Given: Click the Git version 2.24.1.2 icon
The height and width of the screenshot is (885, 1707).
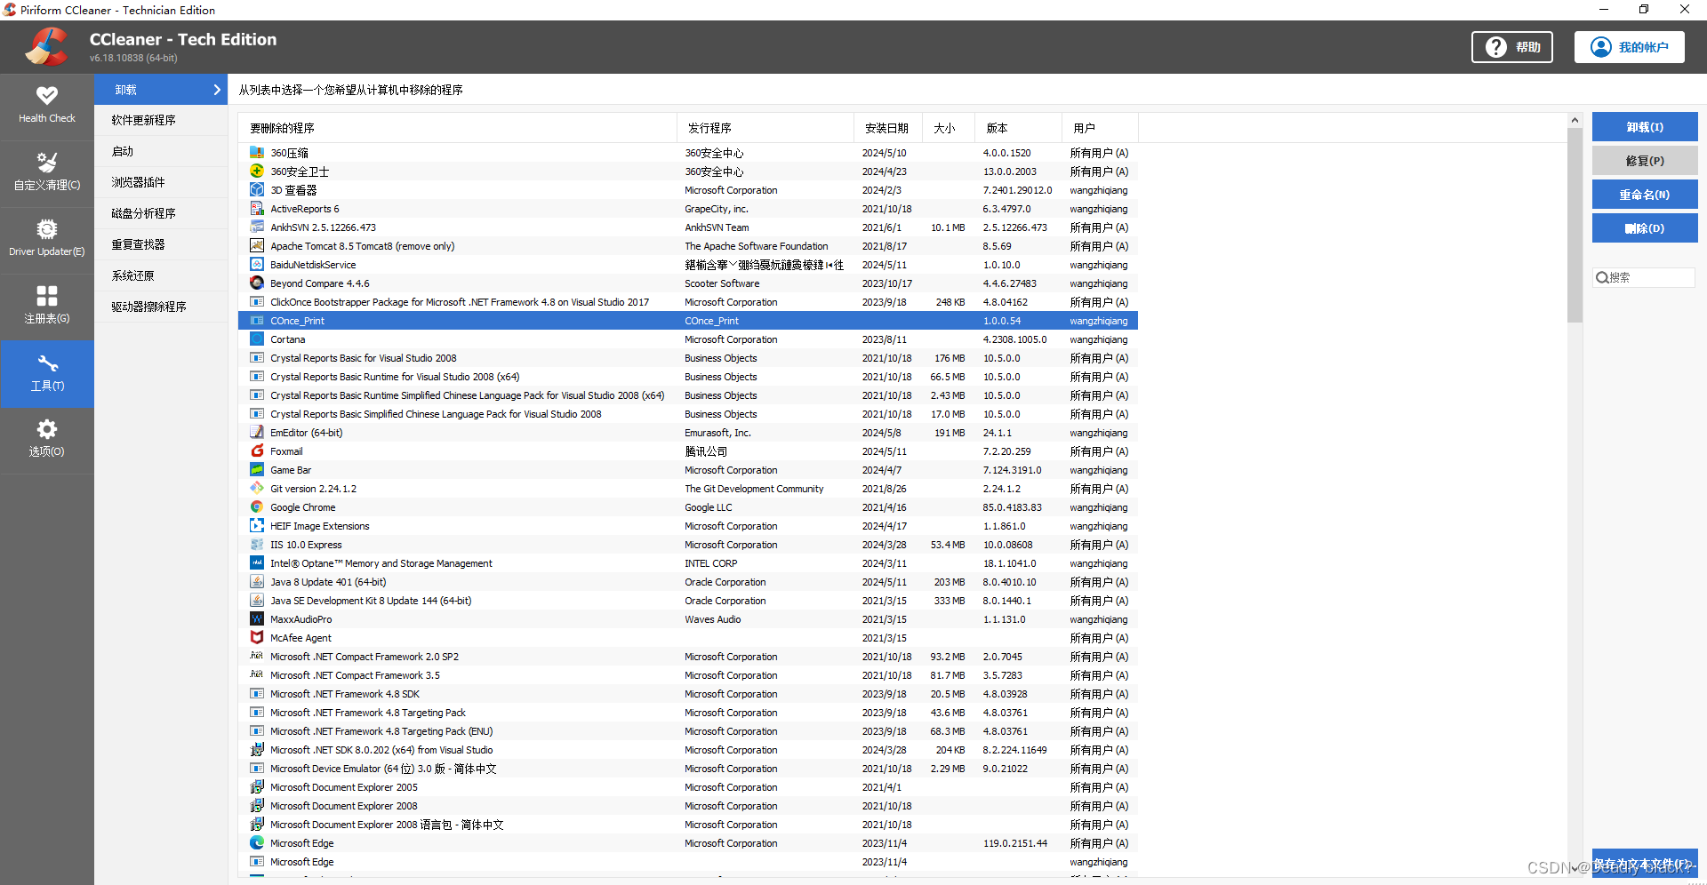Looking at the screenshot, I should pos(257,489).
